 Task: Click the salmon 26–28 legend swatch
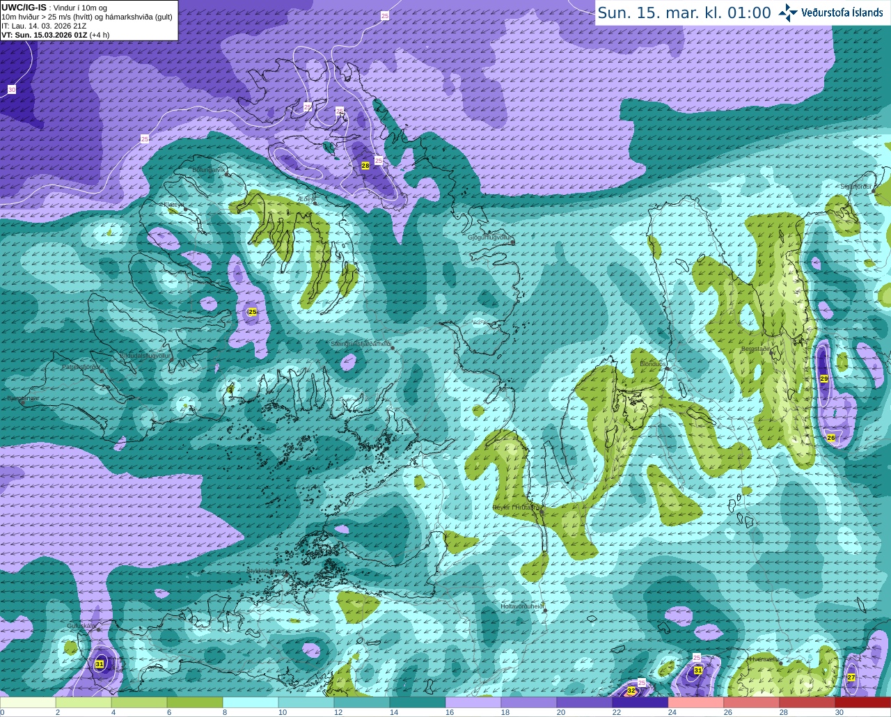click(752, 702)
